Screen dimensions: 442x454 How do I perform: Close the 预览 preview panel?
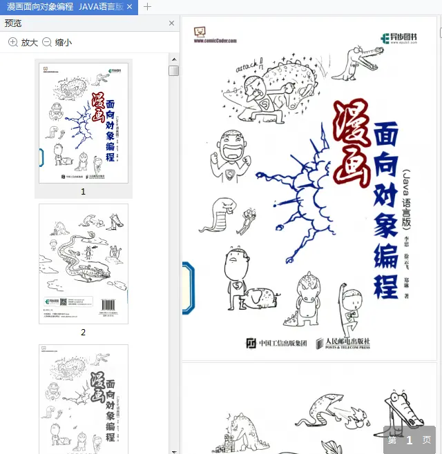(x=171, y=23)
